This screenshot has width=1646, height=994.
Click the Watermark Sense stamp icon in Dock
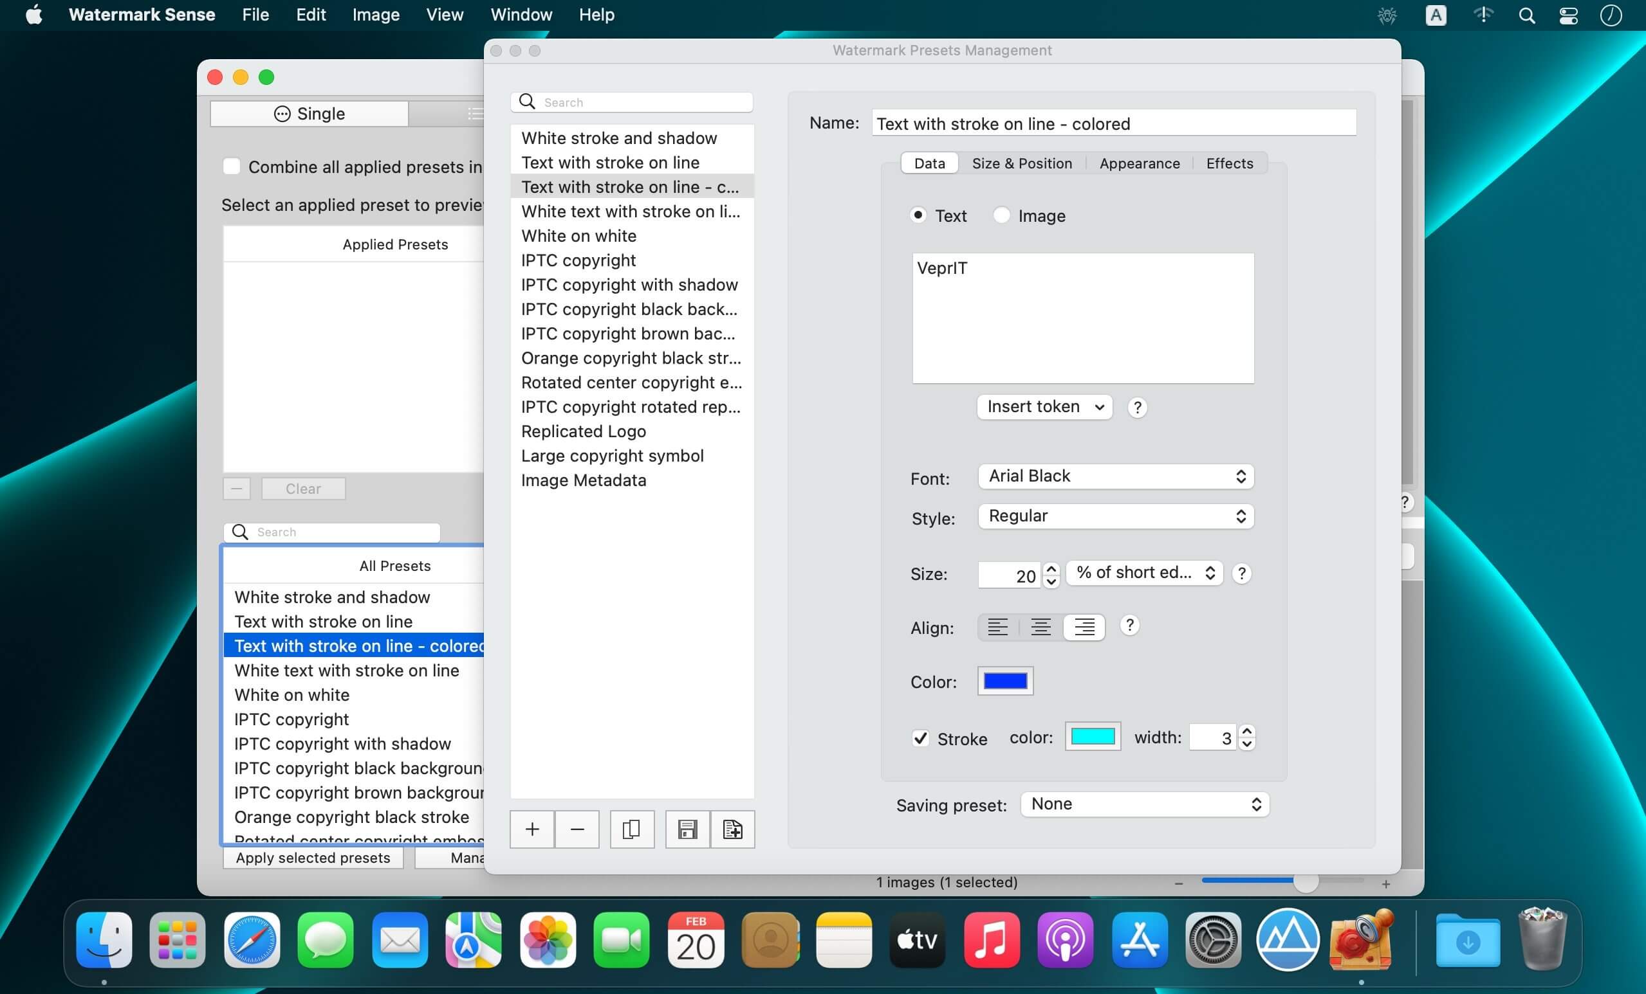coord(1362,939)
